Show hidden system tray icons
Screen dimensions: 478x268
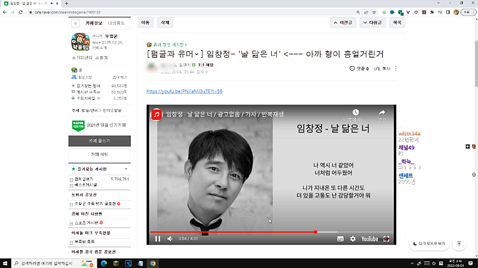(x=412, y=263)
